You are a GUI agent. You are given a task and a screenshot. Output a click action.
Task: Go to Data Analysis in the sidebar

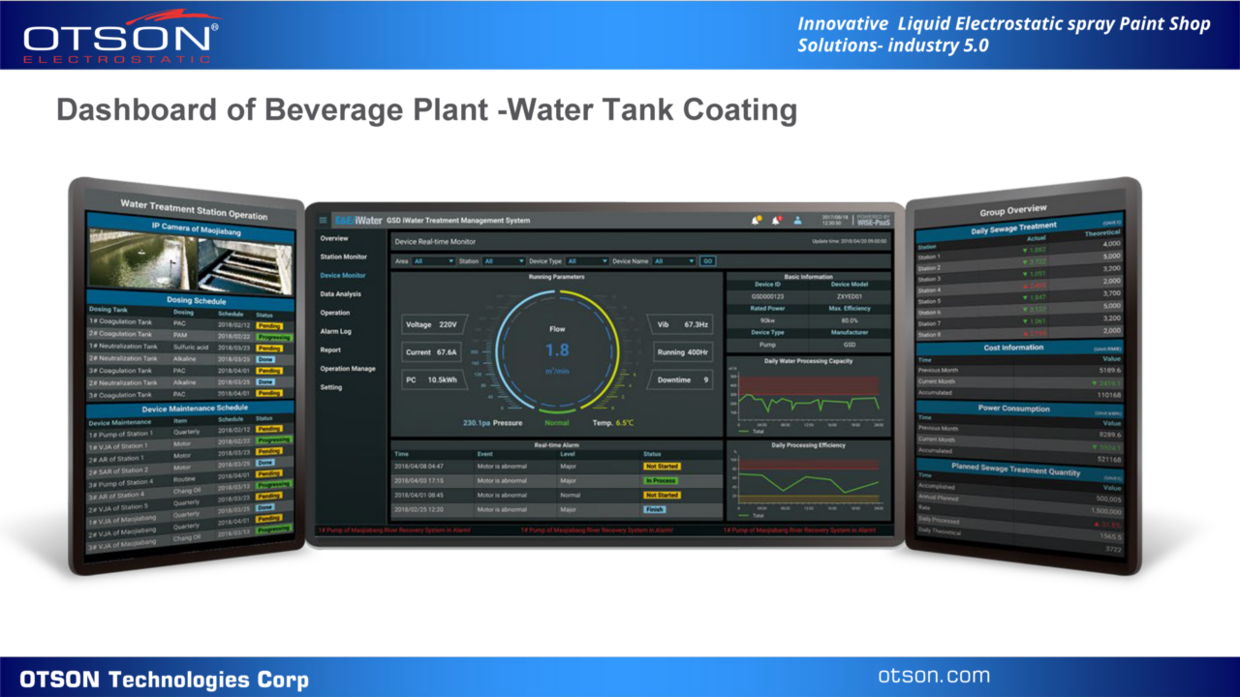[341, 293]
